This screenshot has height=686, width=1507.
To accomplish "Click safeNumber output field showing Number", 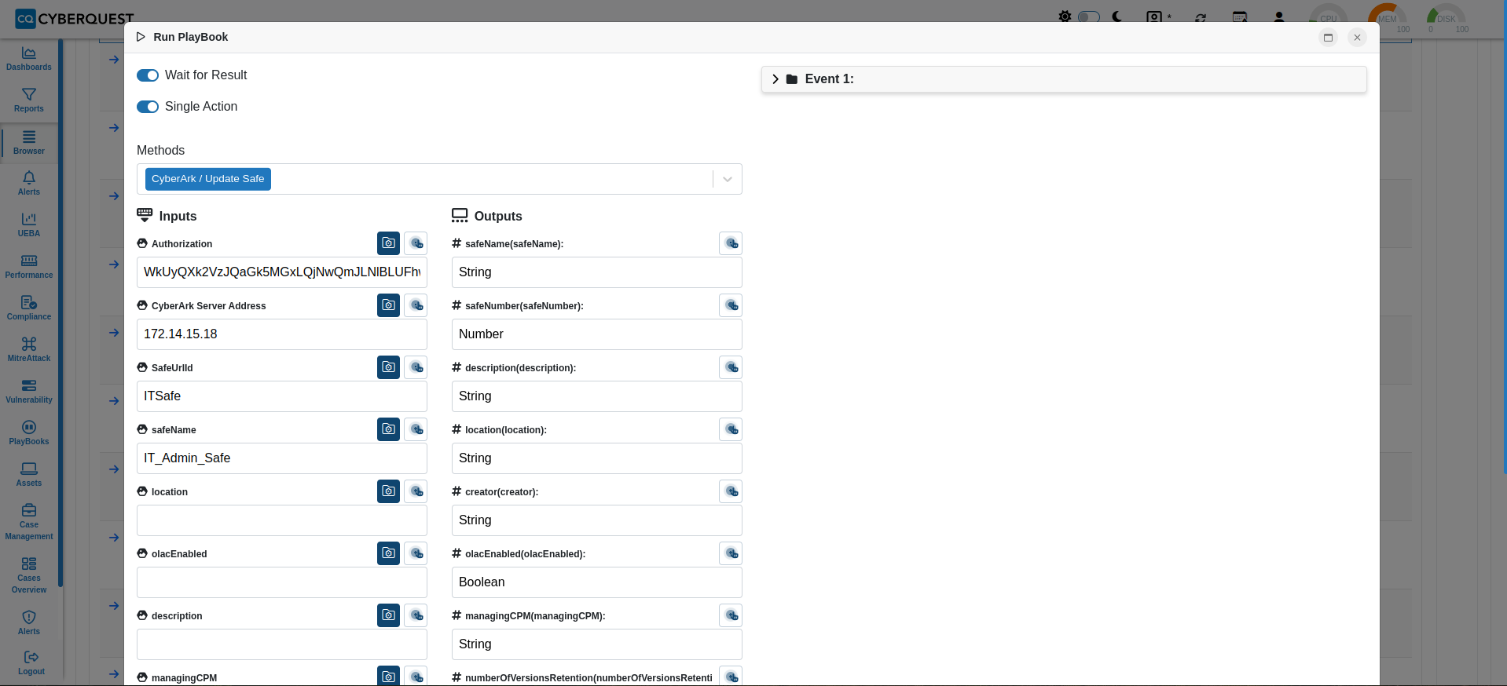I will [x=597, y=334].
